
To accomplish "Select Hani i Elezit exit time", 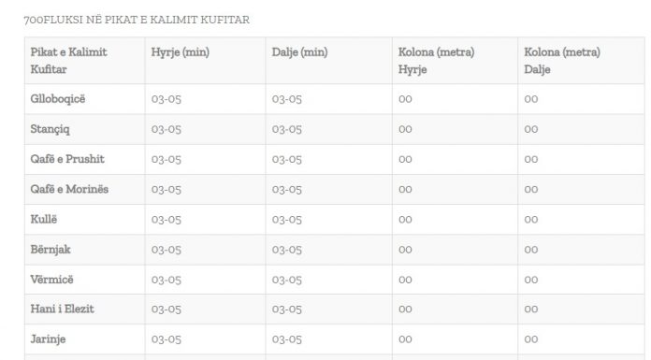I will click(287, 309).
